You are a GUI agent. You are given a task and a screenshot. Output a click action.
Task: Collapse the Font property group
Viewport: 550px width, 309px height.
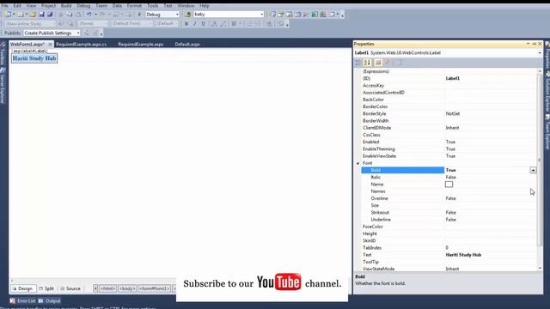point(357,163)
